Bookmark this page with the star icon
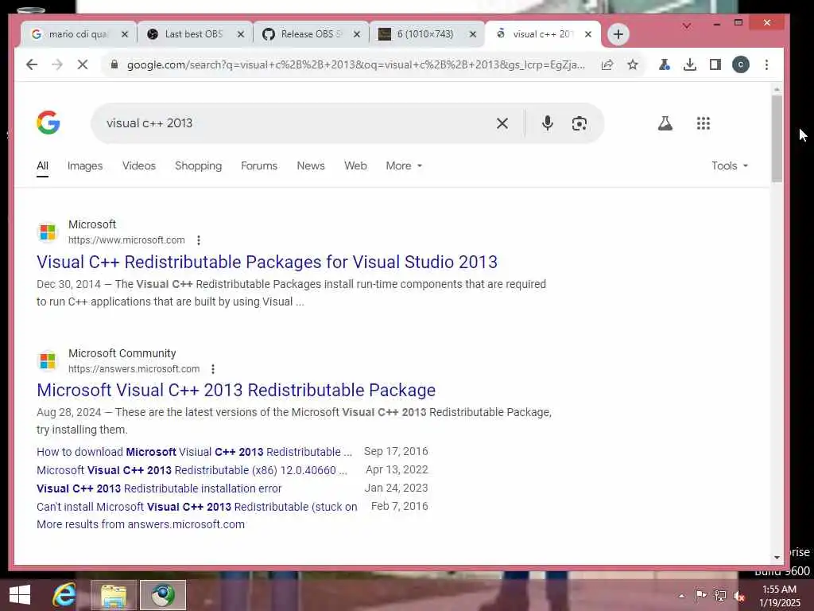814x611 pixels. (x=632, y=64)
